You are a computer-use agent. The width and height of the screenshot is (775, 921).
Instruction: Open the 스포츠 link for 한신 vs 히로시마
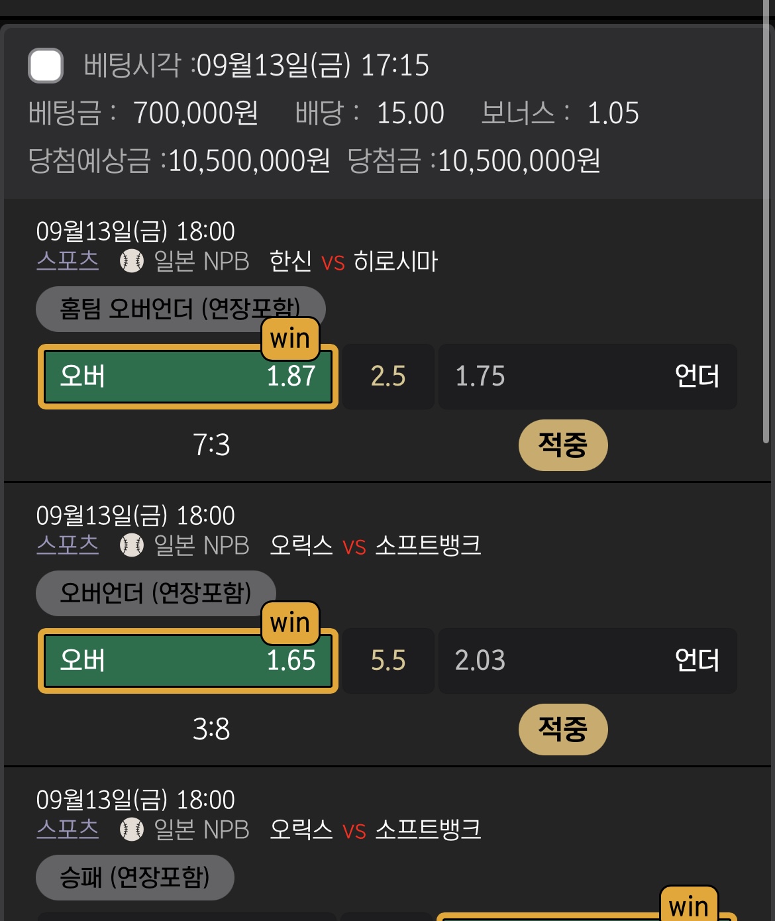[68, 261]
